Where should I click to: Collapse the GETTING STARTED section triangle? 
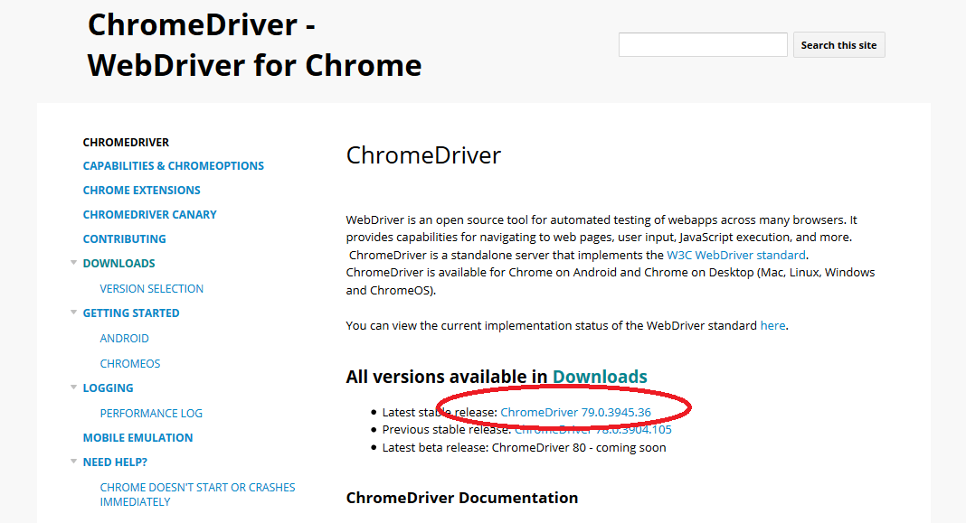click(x=73, y=313)
